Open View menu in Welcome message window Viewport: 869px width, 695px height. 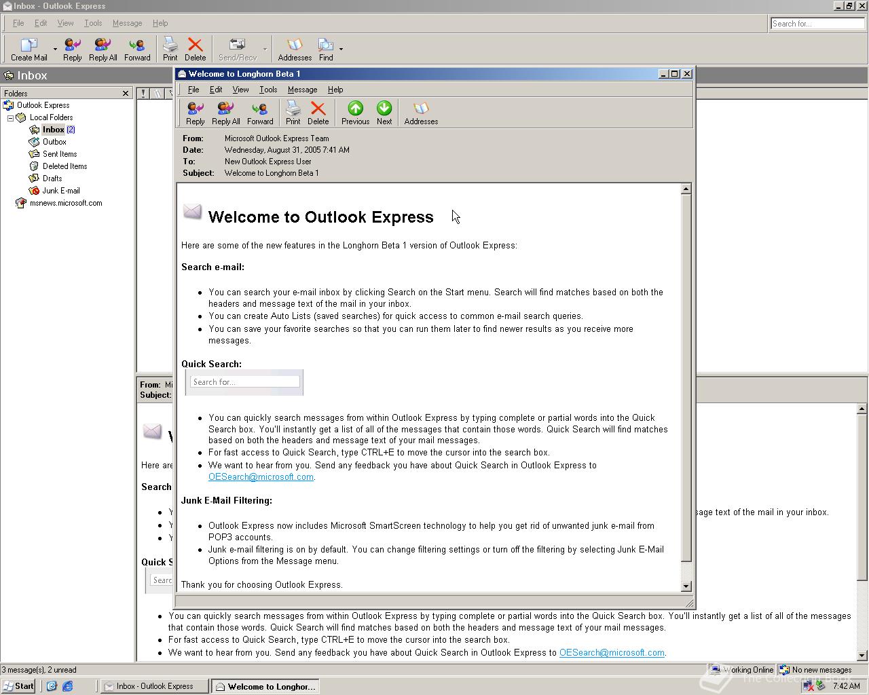click(x=240, y=90)
